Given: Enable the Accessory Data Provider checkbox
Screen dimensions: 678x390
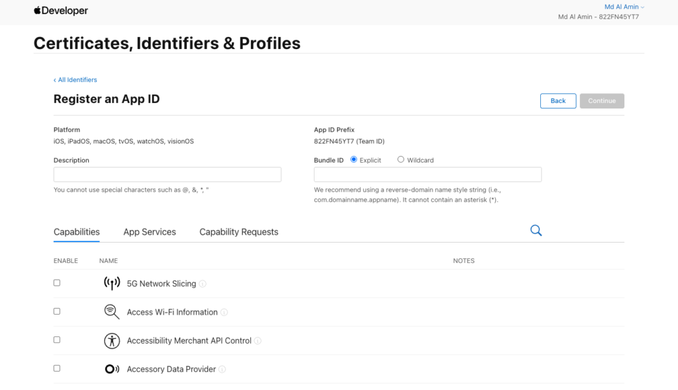Looking at the screenshot, I should coord(57,368).
